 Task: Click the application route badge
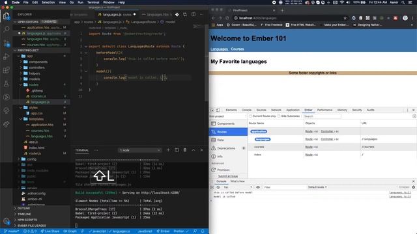tap(259, 131)
